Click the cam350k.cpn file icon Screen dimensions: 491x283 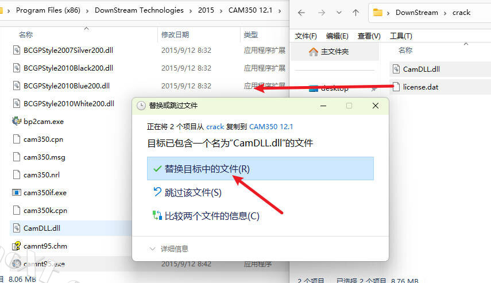pyautogui.click(x=17, y=210)
